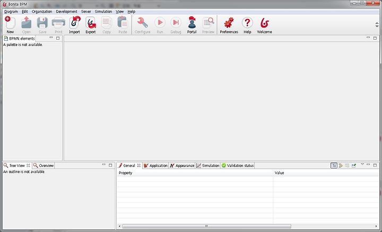This screenshot has height=232, width=382.
Task: Open the Server menu
Action: pos(86,12)
